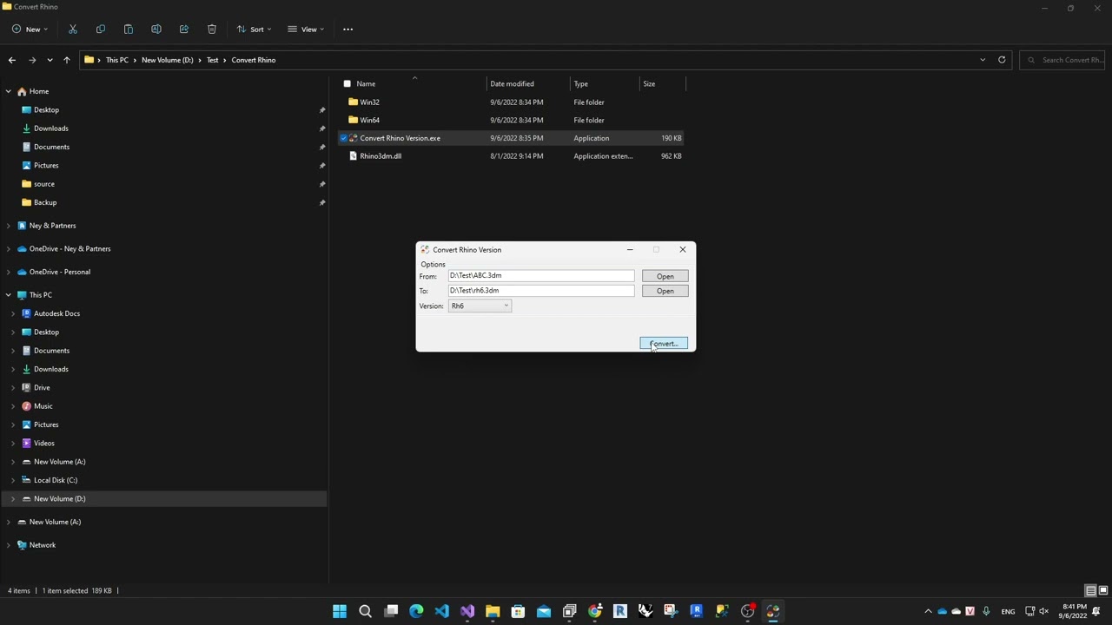Toggle the select all items checkbox
The image size is (1112, 625).
coord(347,84)
